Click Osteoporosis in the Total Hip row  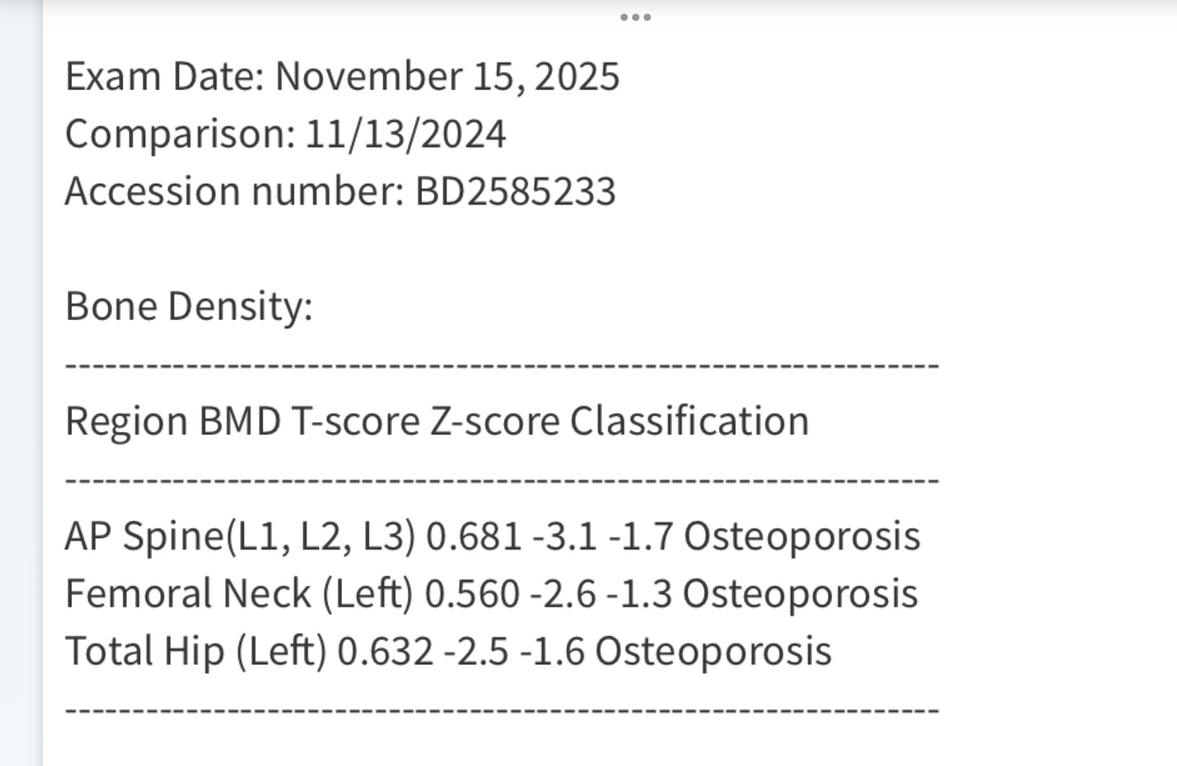click(x=713, y=651)
